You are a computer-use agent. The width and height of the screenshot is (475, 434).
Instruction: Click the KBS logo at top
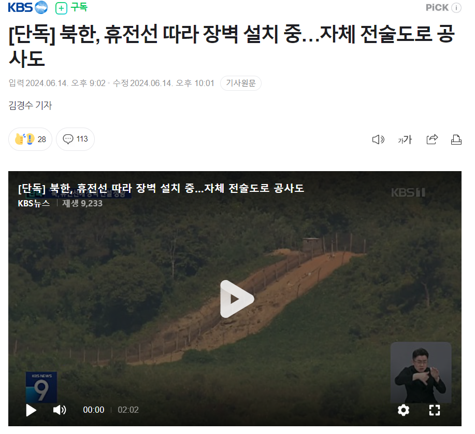pyautogui.click(x=27, y=8)
